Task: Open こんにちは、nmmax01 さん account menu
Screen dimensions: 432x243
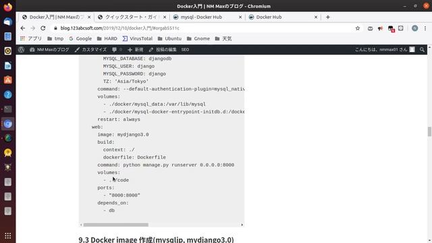Action: [385, 49]
